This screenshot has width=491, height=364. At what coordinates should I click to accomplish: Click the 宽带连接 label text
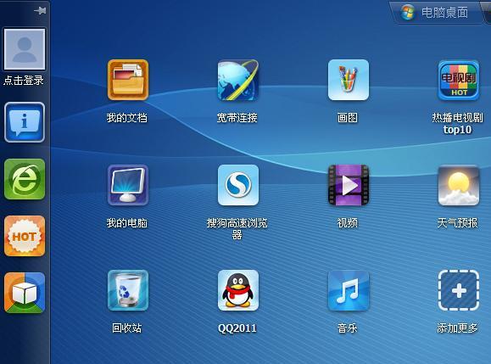click(237, 118)
